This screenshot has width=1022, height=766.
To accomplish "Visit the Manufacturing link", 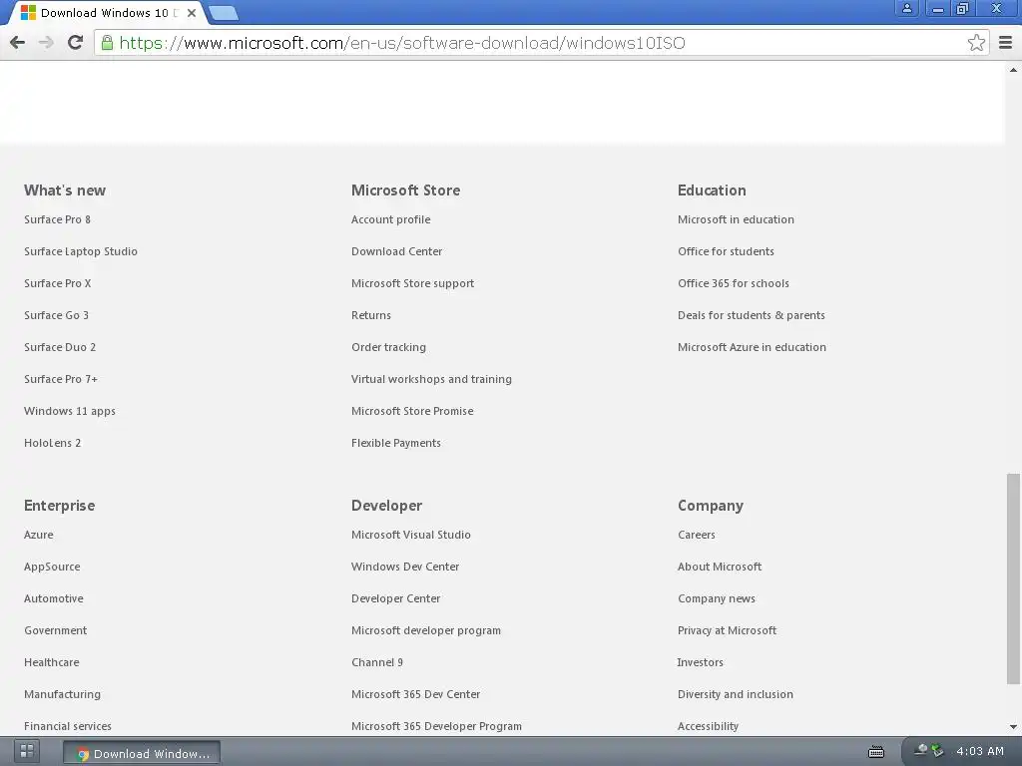I will point(63,694).
